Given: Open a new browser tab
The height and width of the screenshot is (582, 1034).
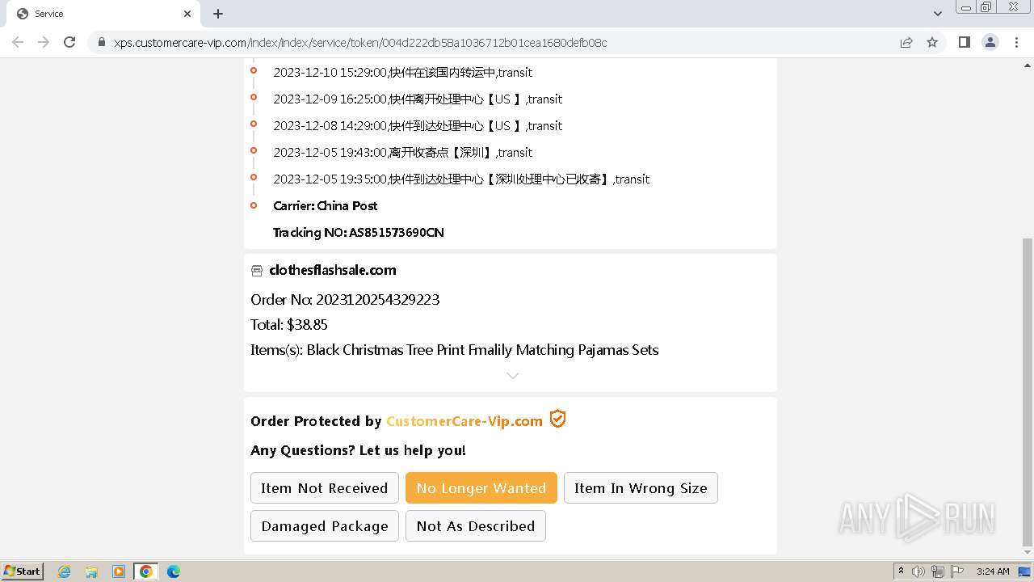Looking at the screenshot, I should 218,14.
